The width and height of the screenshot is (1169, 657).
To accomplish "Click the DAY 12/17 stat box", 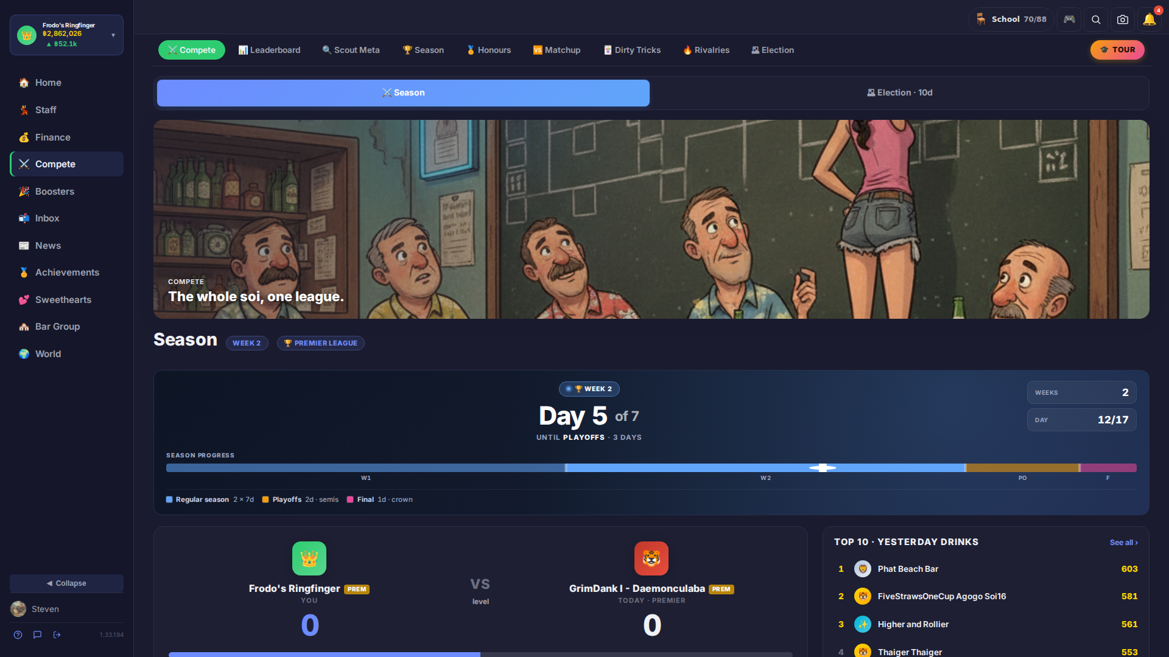I will click(1081, 420).
